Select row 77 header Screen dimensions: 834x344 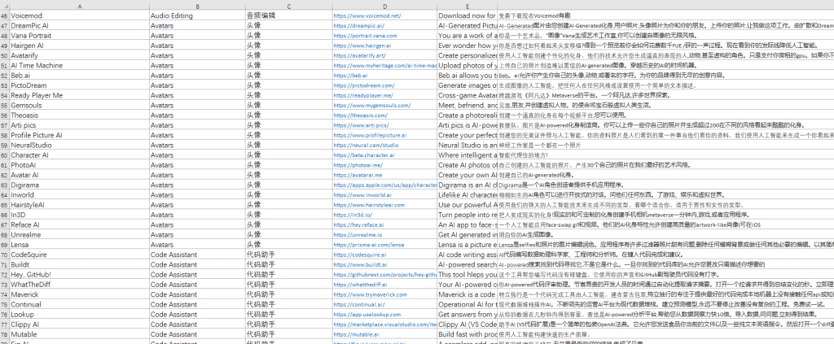click(4, 324)
